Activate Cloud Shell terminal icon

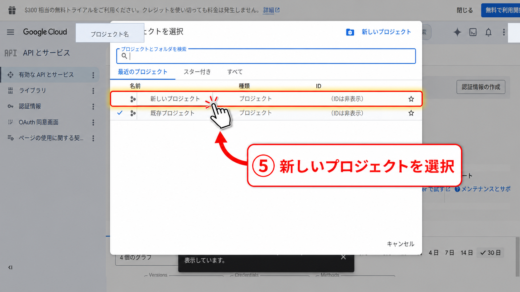click(473, 32)
